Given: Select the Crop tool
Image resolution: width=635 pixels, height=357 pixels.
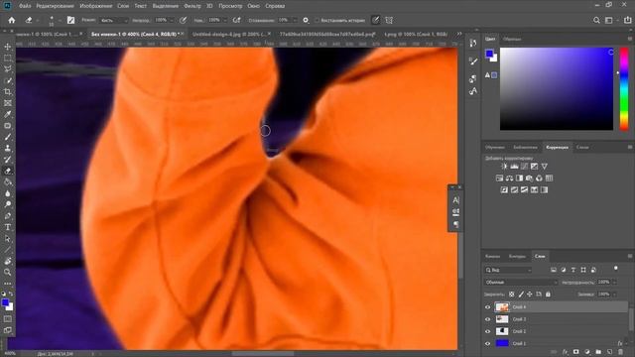Looking at the screenshot, I should (x=8, y=92).
